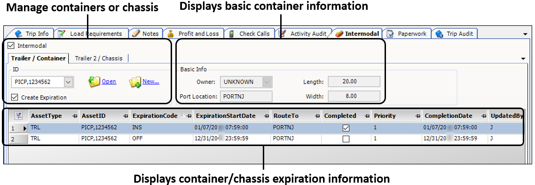Click the Trip Info tab icon
Image resolution: width=535 pixels, height=185 pixels.
18,34
